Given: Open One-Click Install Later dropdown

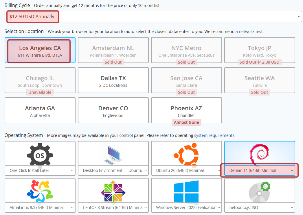Looking at the screenshot, I should 40,170.
